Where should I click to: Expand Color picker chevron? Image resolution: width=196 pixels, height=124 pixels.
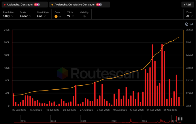(60, 16)
